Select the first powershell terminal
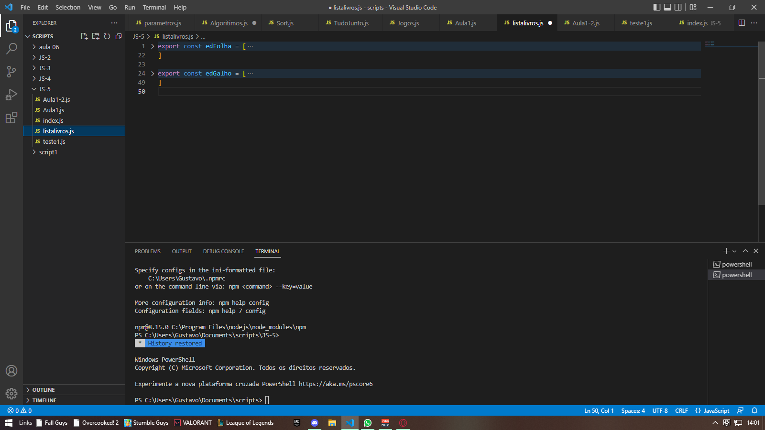Viewport: 765px width, 430px height. [736, 264]
